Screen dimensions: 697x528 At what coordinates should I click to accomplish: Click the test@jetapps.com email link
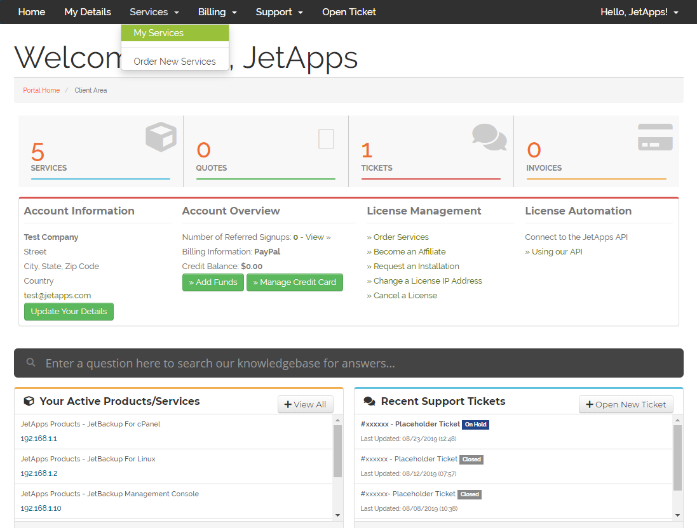[x=57, y=296]
